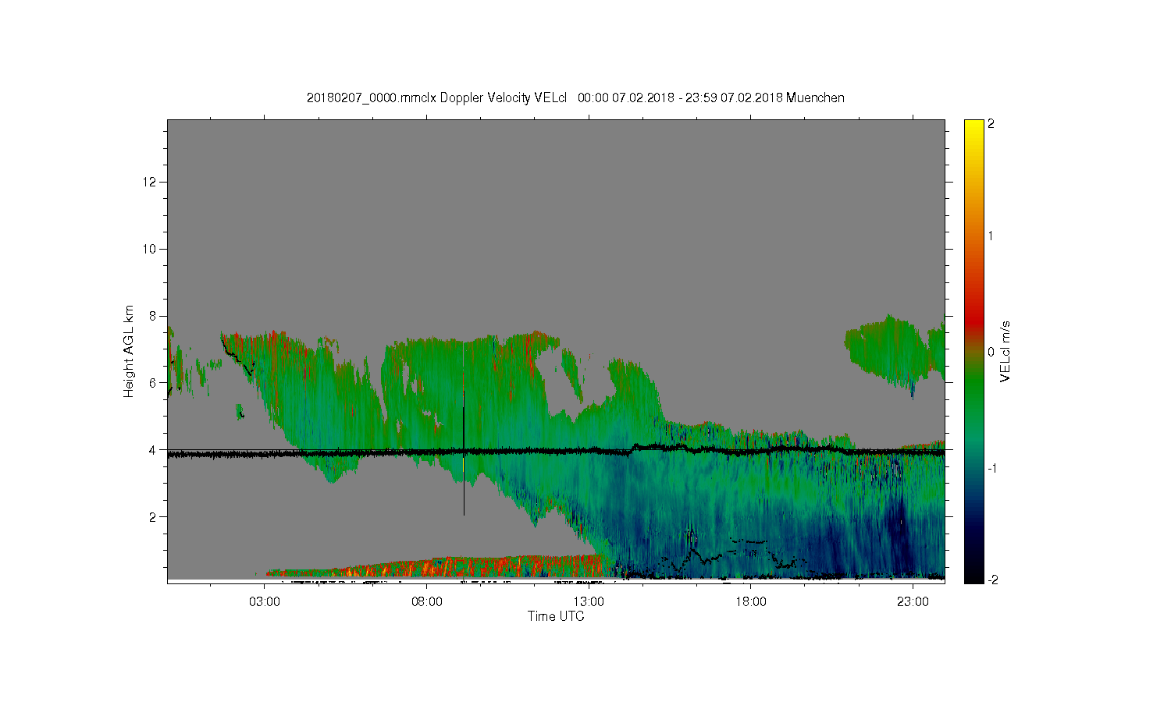Click the 18:00 time tick label
The image size is (1171, 702).
pos(750,602)
